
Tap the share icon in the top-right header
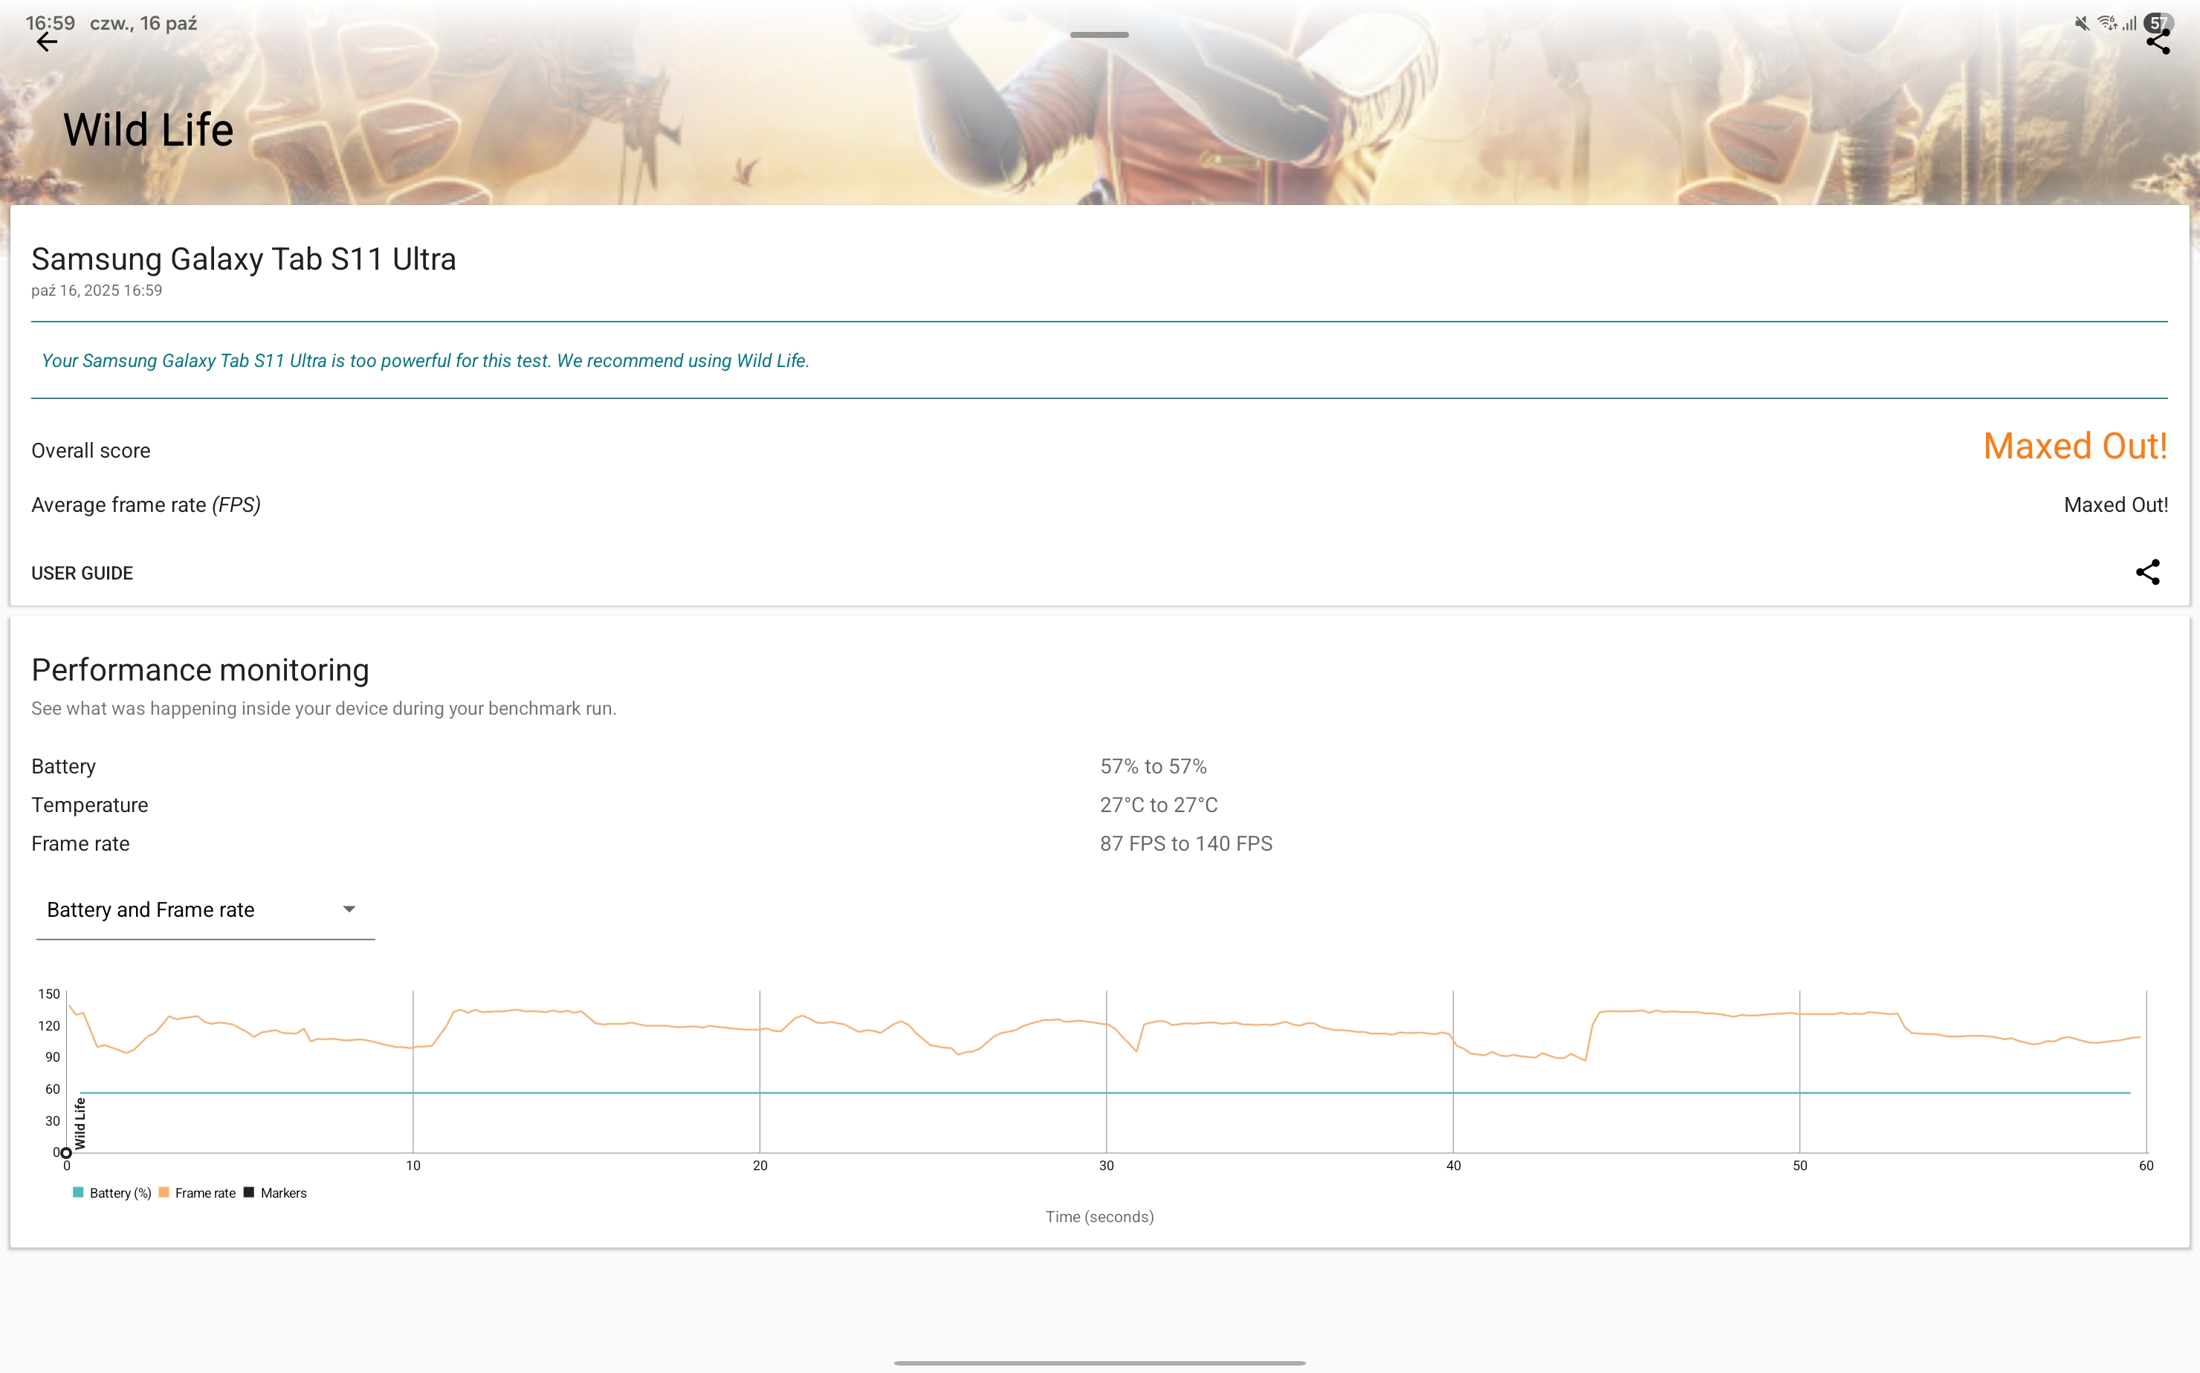(x=2158, y=42)
